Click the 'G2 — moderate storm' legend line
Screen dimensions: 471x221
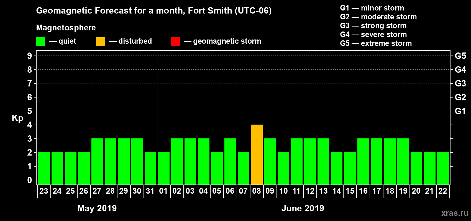coord(378,17)
